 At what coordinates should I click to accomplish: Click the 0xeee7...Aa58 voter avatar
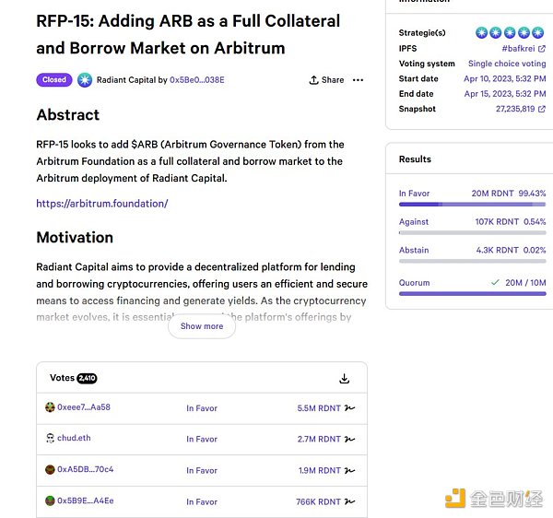tap(50, 407)
